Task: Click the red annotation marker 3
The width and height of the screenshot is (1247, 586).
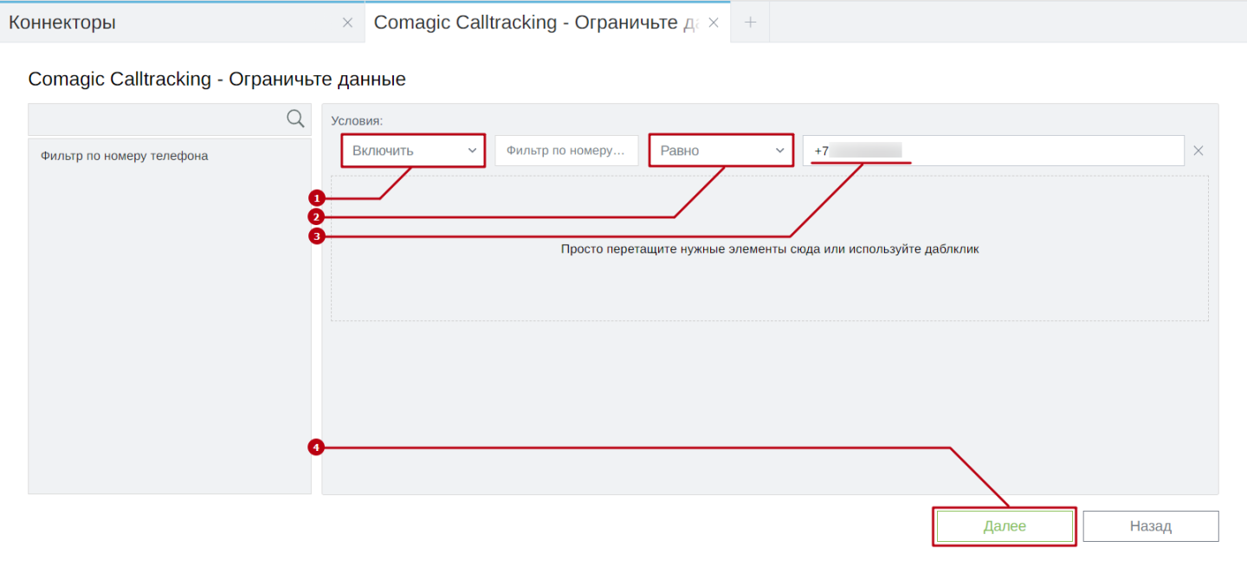Action: [317, 236]
